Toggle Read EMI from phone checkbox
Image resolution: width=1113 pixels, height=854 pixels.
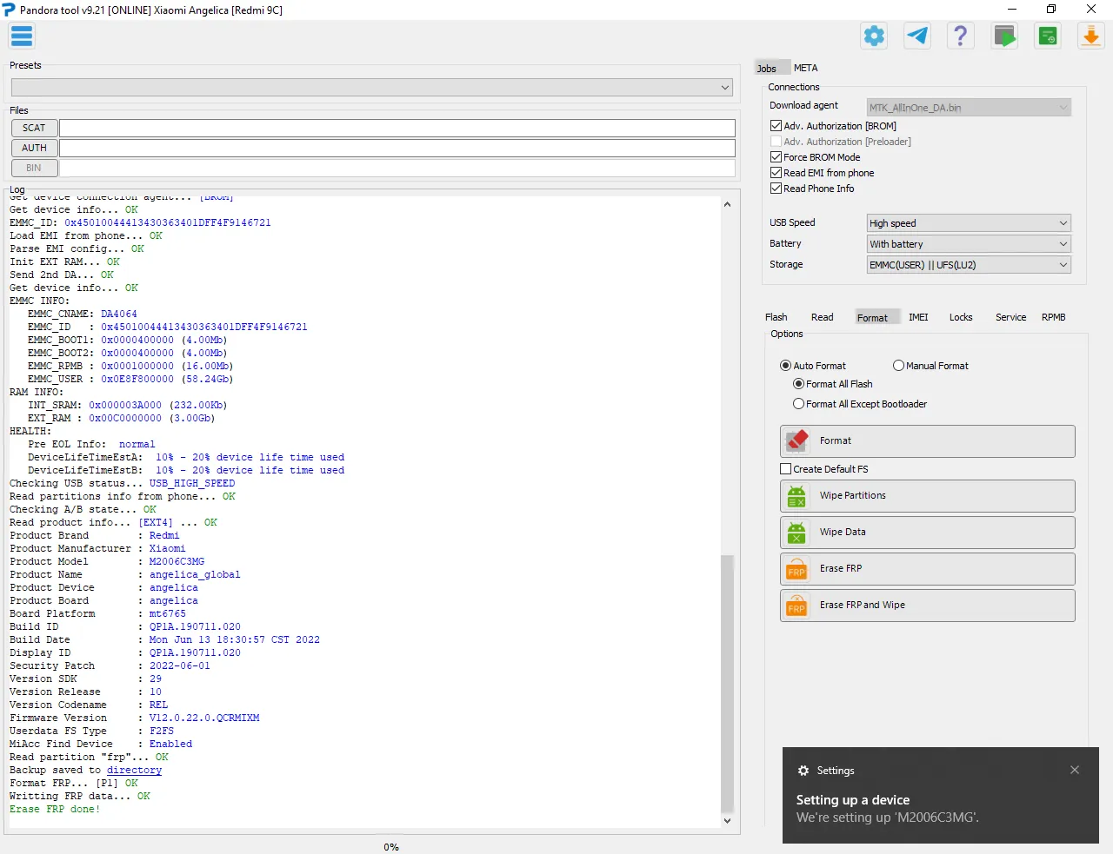pos(776,173)
